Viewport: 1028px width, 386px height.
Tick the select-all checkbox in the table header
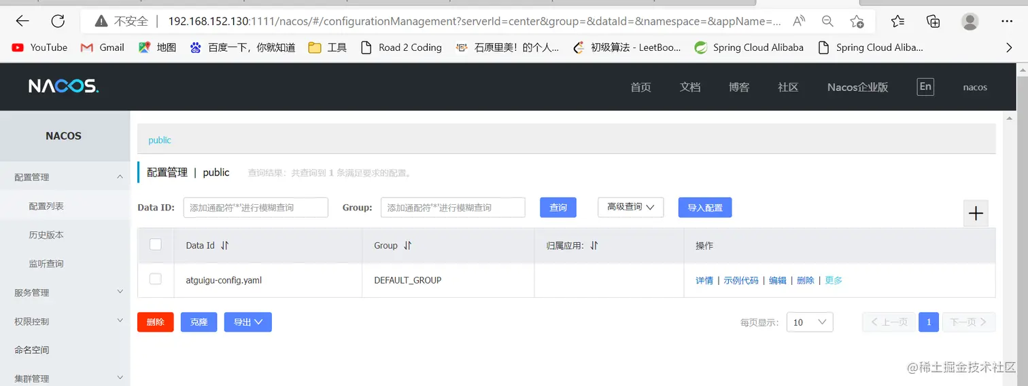point(156,244)
